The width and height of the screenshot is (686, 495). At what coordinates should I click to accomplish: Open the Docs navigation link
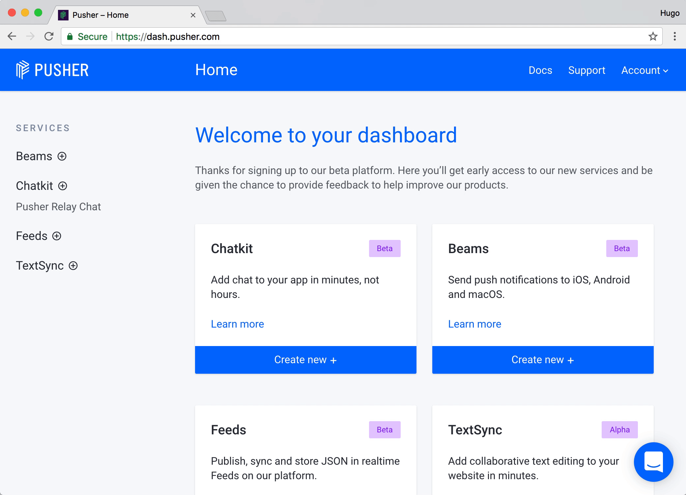click(540, 70)
